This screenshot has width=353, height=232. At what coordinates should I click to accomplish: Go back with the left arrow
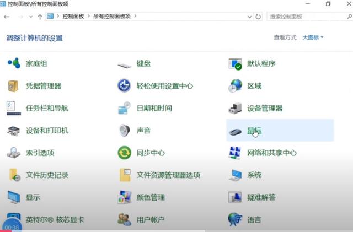click(7, 17)
